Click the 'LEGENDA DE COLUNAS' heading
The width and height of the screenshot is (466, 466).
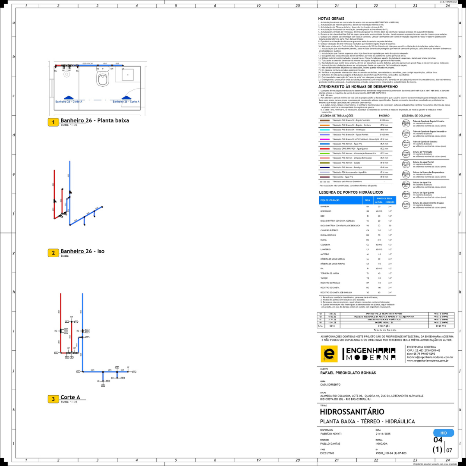[x=416, y=116]
